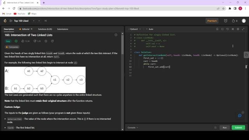
Task: Switch to the Solutions tab
Action: coord(45,29)
